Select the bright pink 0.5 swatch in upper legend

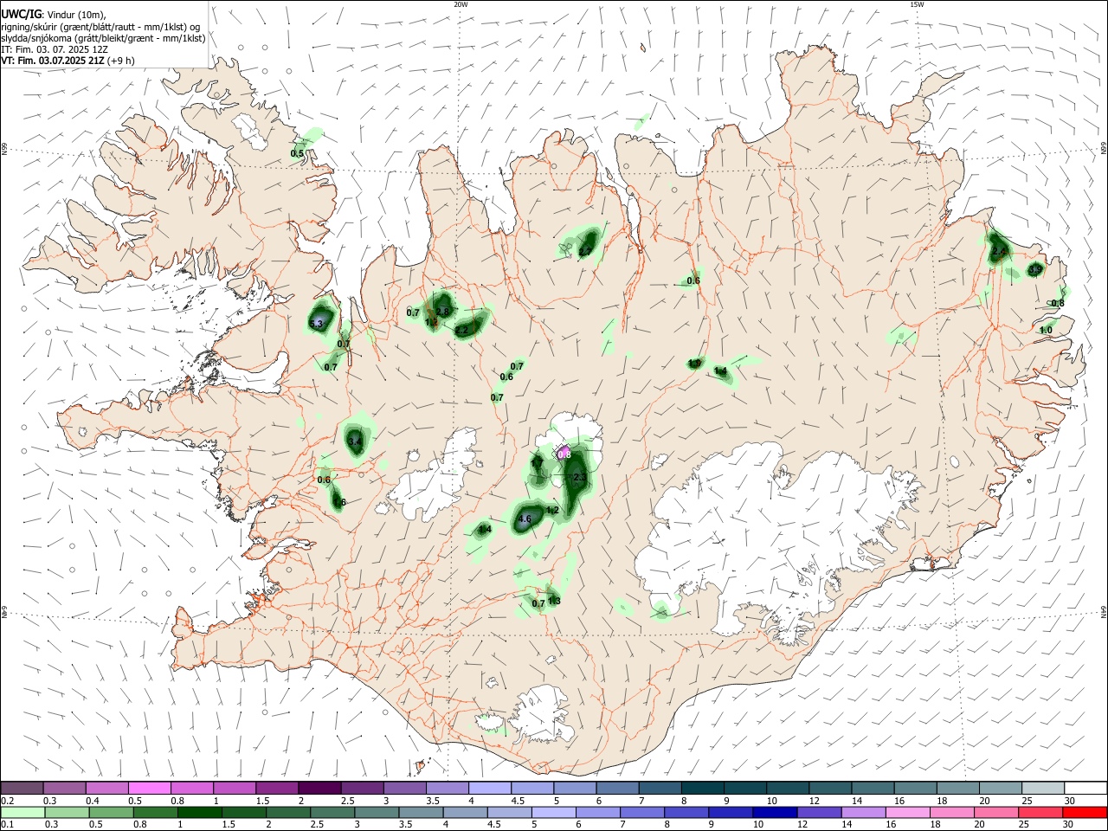150,788
